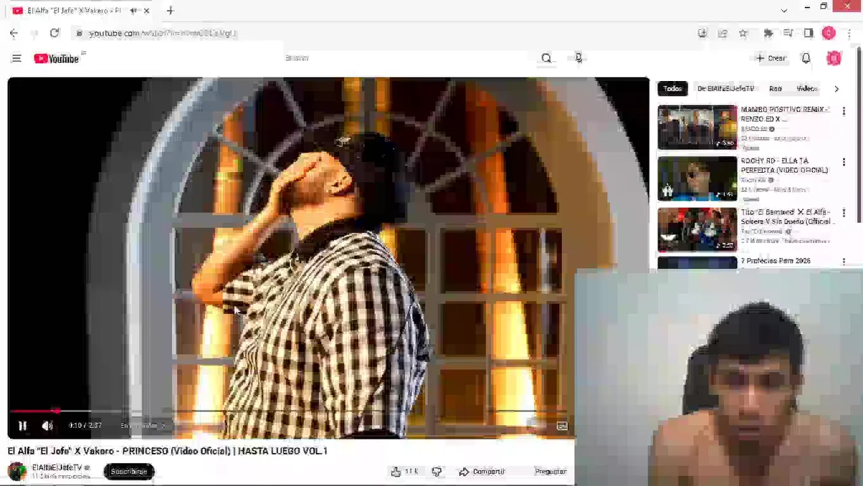863x486 pixels.
Task: Mute the video using the speaker icon
Action: point(47,426)
